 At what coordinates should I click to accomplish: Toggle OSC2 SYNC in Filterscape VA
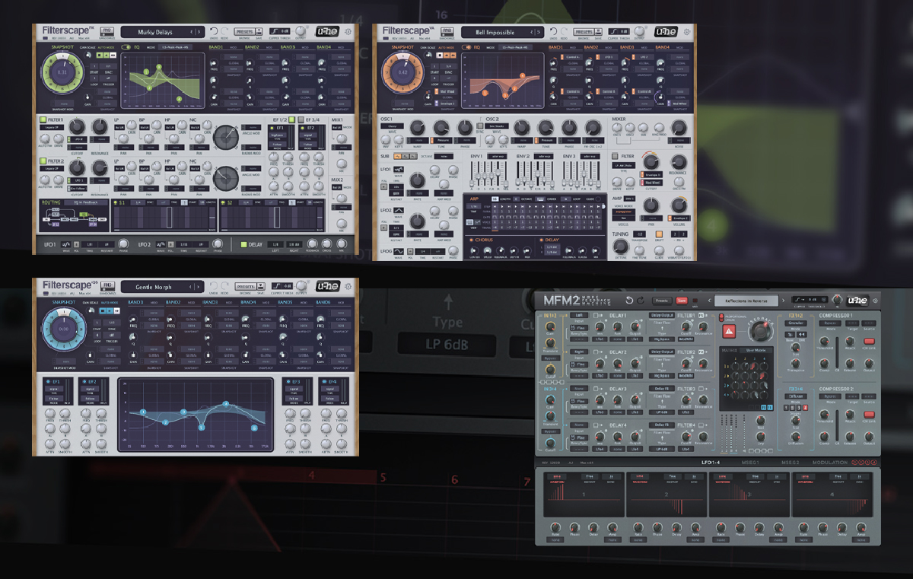point(480,126)
